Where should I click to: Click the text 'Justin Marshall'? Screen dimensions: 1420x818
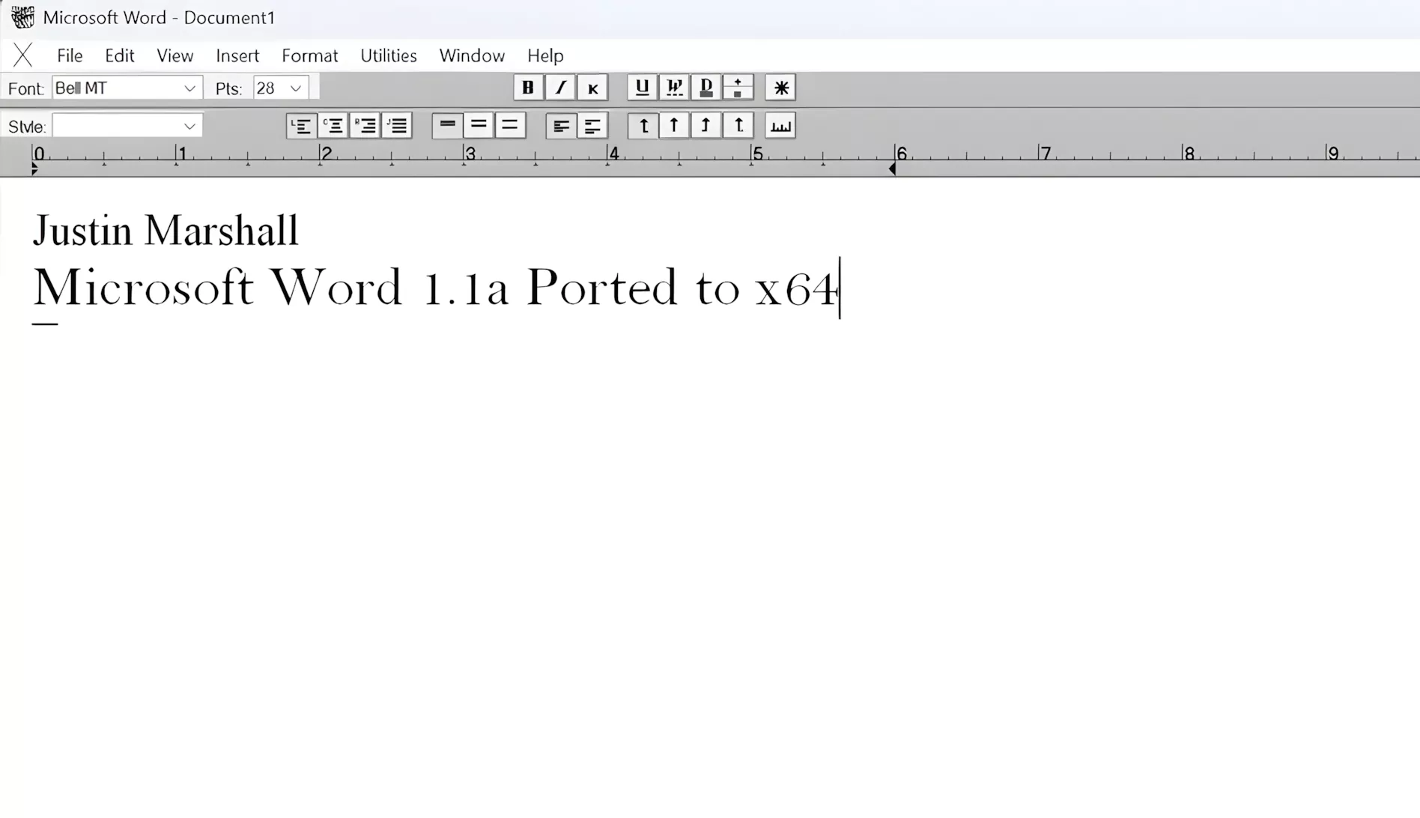click(x=166, y=231)
